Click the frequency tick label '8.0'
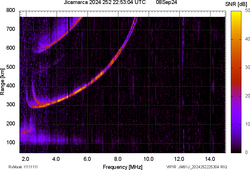The height and width of the screenshot is (170, 250). coord(118,159)
